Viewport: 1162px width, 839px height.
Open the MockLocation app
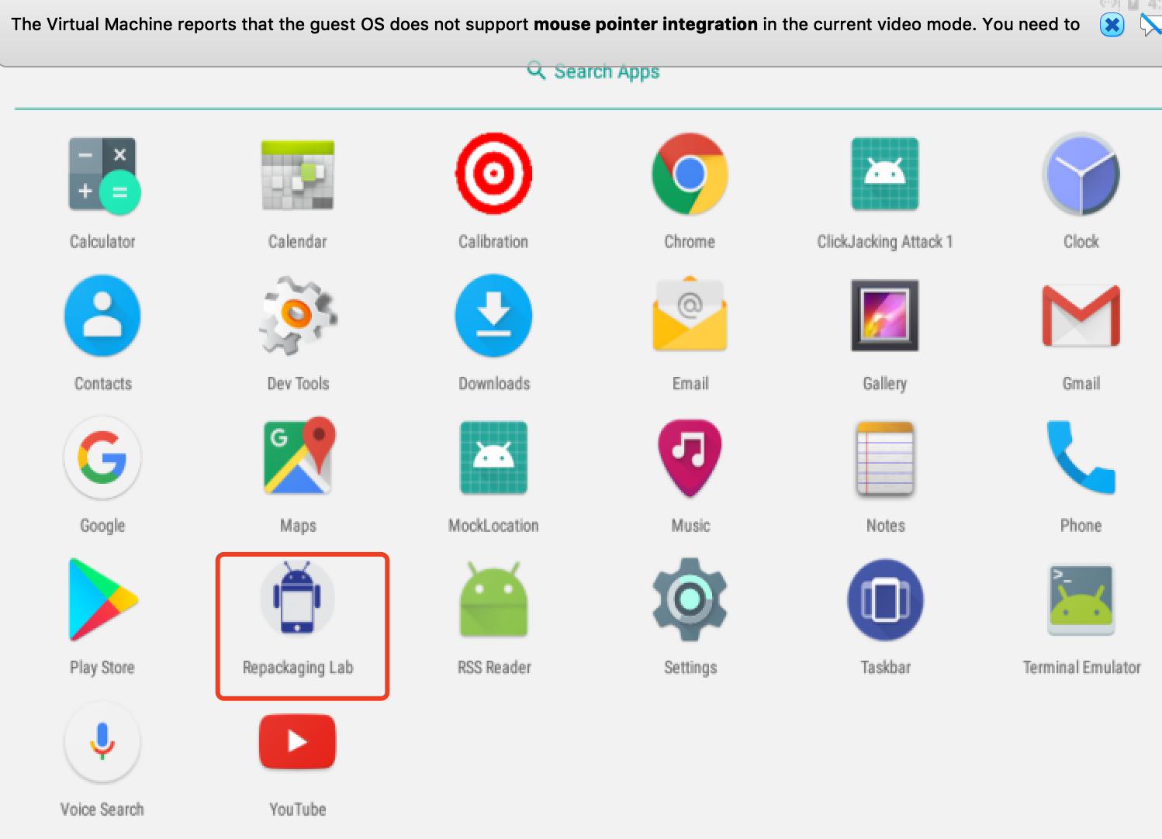tap(493, 457)
